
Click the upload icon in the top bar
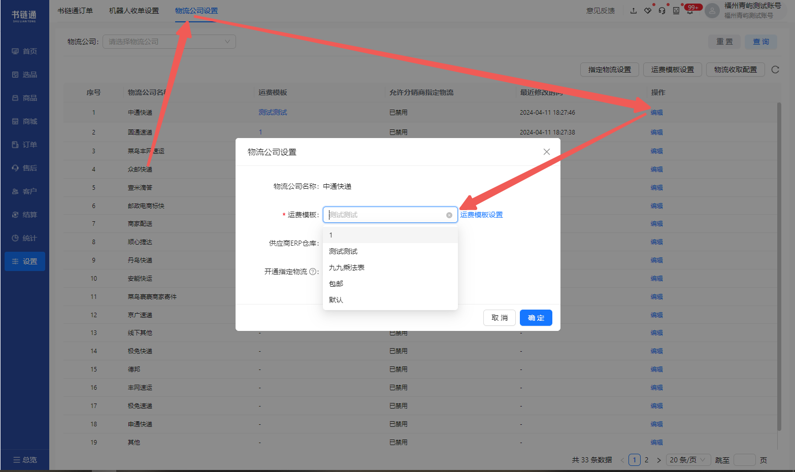click(634, 11)
